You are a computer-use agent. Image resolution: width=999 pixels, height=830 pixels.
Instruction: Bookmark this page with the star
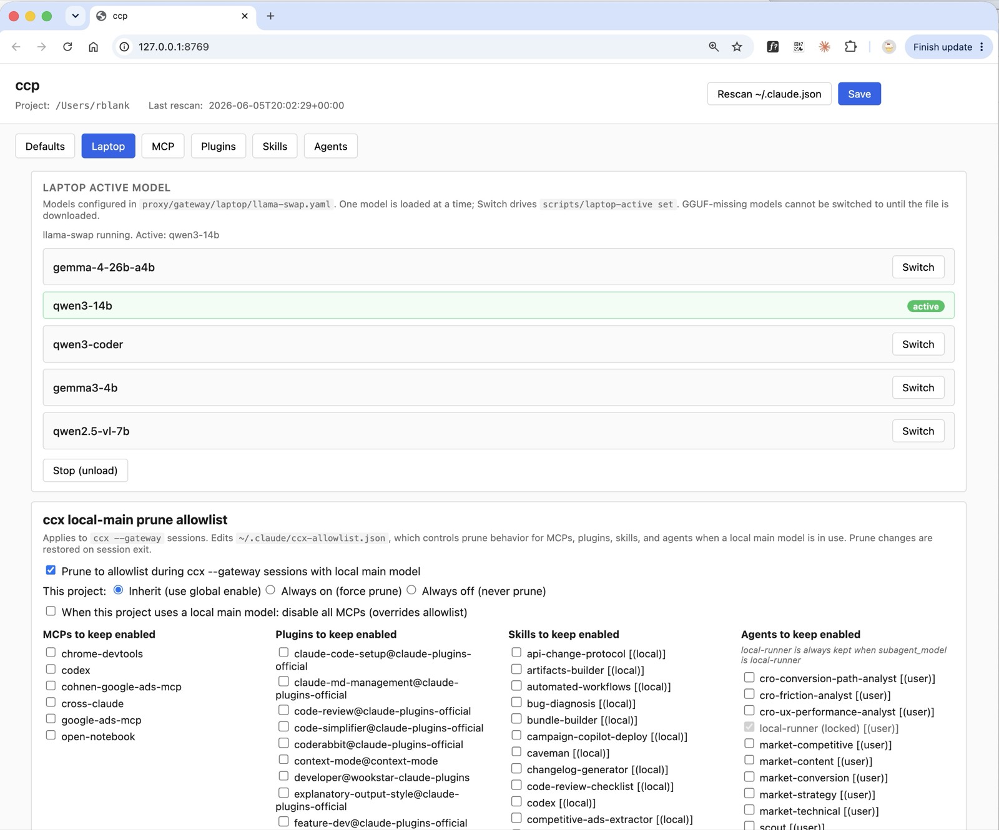coord(737,47)
